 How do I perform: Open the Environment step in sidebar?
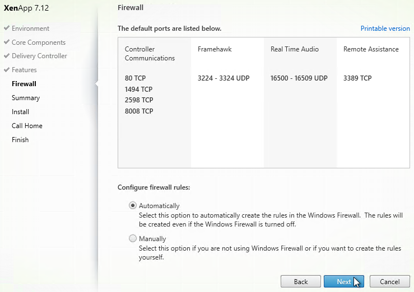click(30, 29)
